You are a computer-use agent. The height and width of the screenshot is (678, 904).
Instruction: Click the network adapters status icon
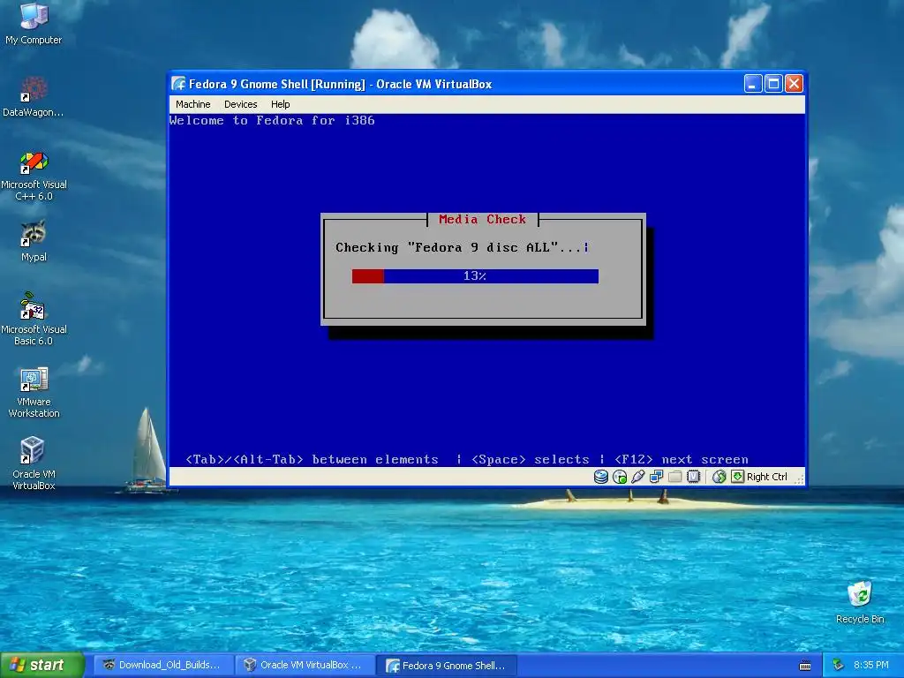pos(656,477)
